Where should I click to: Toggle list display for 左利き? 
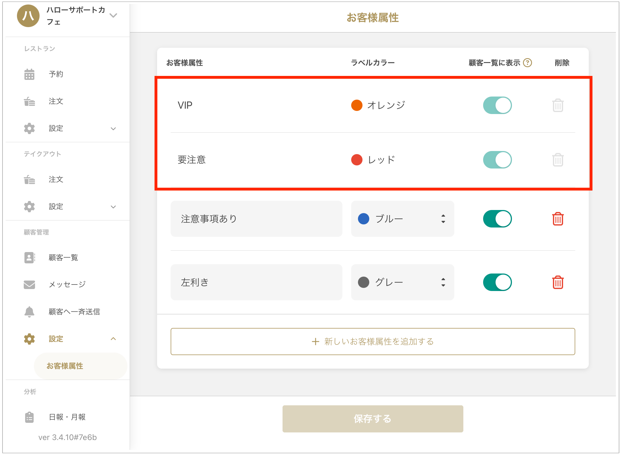[x=497, y=282]
